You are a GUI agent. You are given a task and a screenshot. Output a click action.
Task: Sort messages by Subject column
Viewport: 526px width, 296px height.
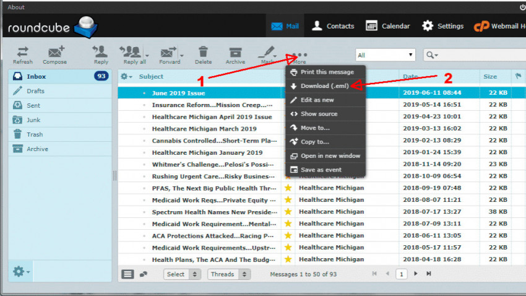151,77
